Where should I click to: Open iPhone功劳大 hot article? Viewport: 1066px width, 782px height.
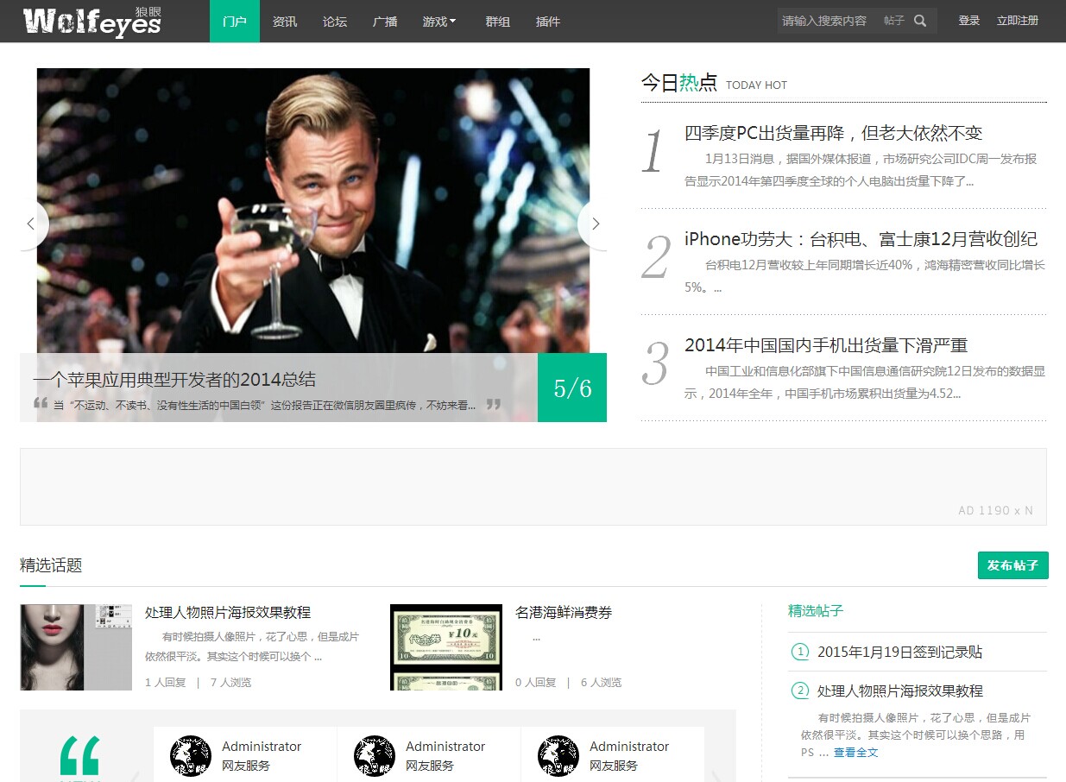[861, 239]
